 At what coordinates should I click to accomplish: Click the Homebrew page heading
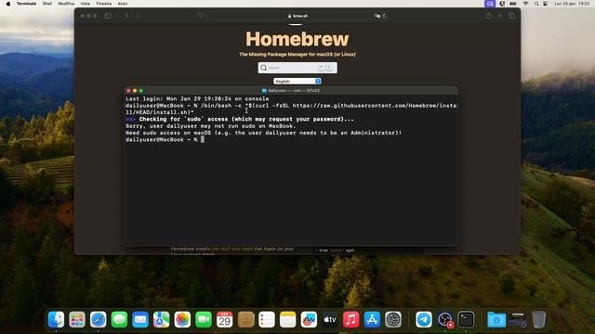point(297,39)
